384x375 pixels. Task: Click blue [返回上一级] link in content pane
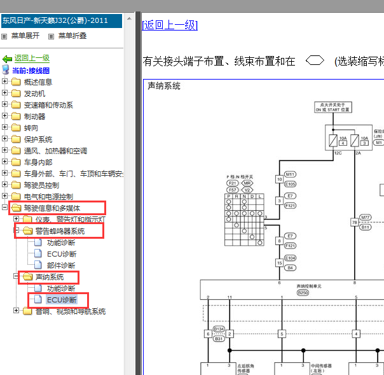pyautogui.click(x=170, y=25)
